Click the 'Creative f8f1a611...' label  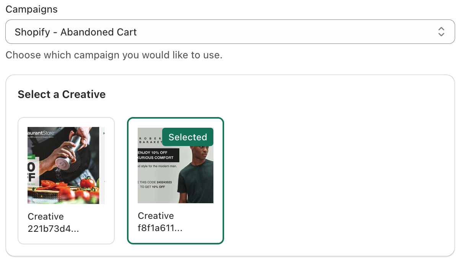pos(160,222)
